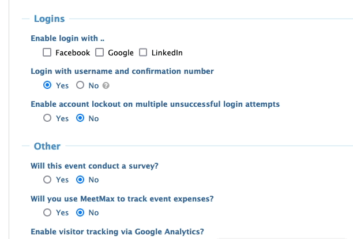Click the "Will this event conduct a survey?" text

(x=95, y=166)
